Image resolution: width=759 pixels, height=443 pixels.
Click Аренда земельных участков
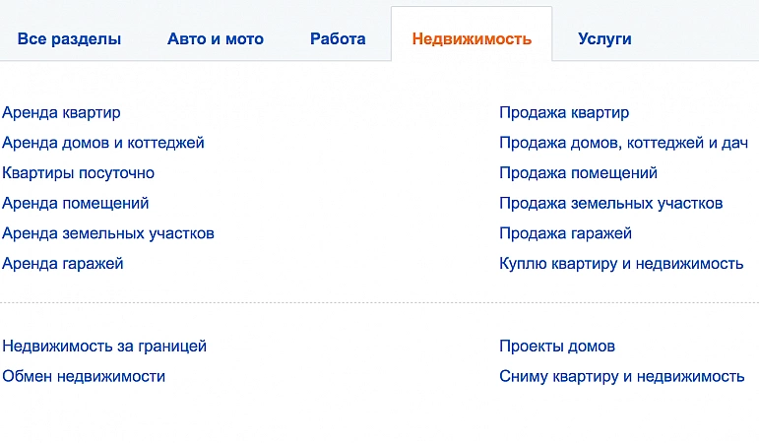pyautogui.click(x=108, y=233)
